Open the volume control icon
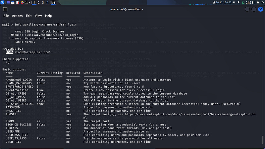 pyautogui.click(x=234, y=2)
